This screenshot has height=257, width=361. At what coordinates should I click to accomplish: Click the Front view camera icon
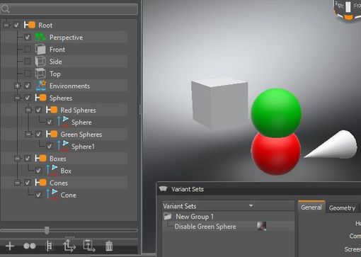coord(40,50)
